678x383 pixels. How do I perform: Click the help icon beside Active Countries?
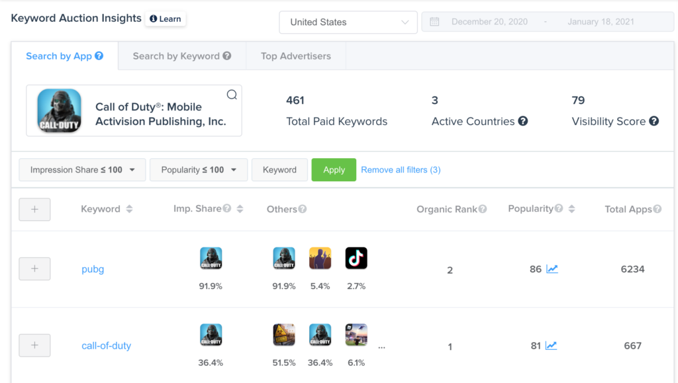click(523, 122)
